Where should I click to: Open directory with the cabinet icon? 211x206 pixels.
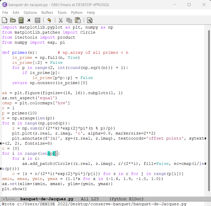tap(21, 20)
